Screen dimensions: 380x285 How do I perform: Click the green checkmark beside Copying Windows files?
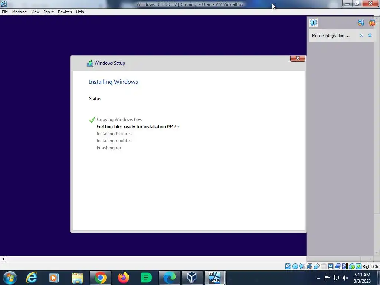click(x=92, y=120)
